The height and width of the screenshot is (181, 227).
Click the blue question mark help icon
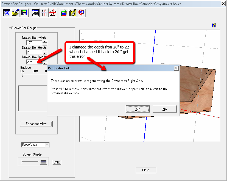tap(214, 25)
